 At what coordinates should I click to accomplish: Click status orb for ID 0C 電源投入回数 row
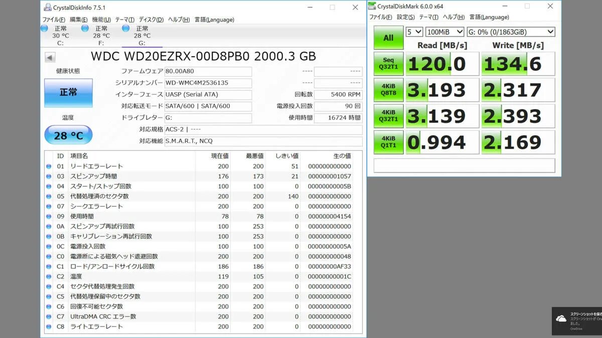click(49, 246)
